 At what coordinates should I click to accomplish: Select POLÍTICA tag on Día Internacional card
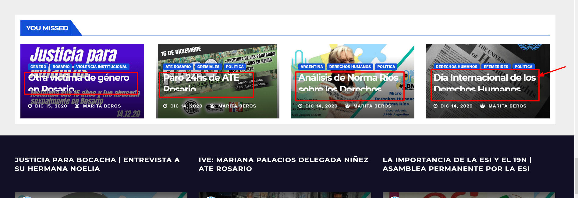click(x=523, y=67)
